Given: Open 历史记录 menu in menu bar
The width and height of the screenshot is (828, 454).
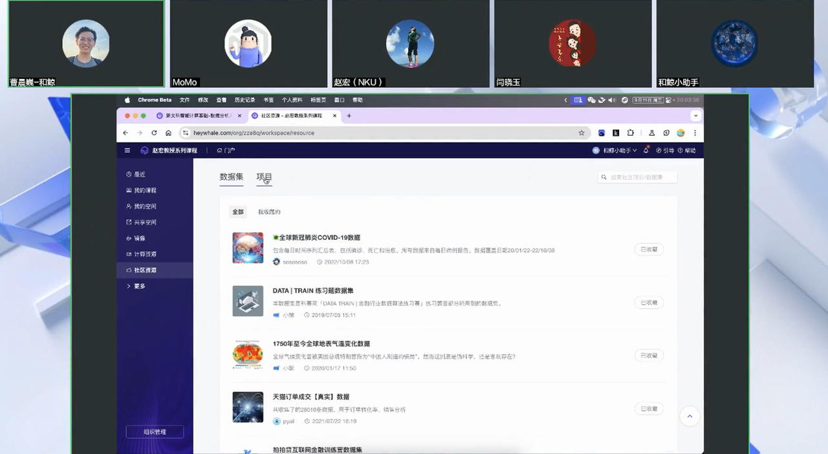Looking at the screenshot, I should 245,100.
